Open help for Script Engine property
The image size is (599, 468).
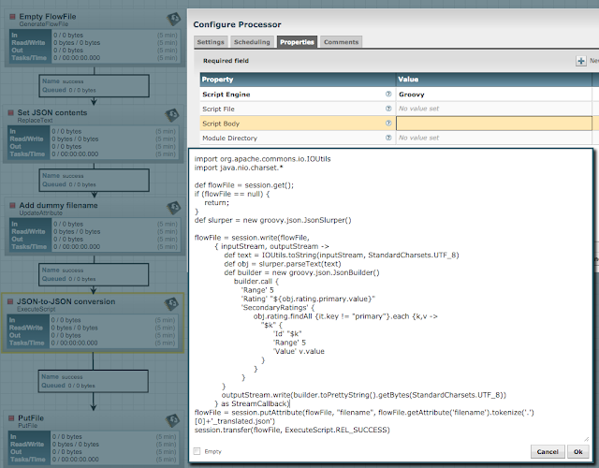(x=388, y=94)
